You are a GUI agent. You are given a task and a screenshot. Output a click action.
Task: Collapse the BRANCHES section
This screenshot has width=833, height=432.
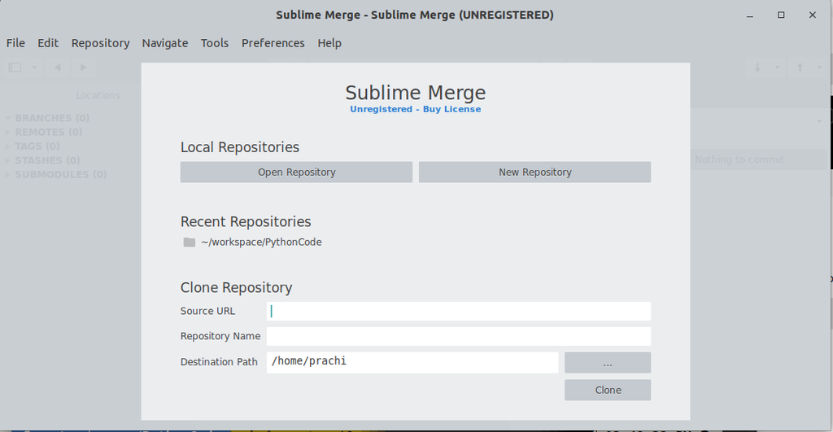pos(9,118)
